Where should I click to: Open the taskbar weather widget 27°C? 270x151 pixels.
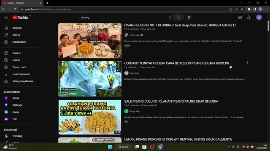coord(10,147)
